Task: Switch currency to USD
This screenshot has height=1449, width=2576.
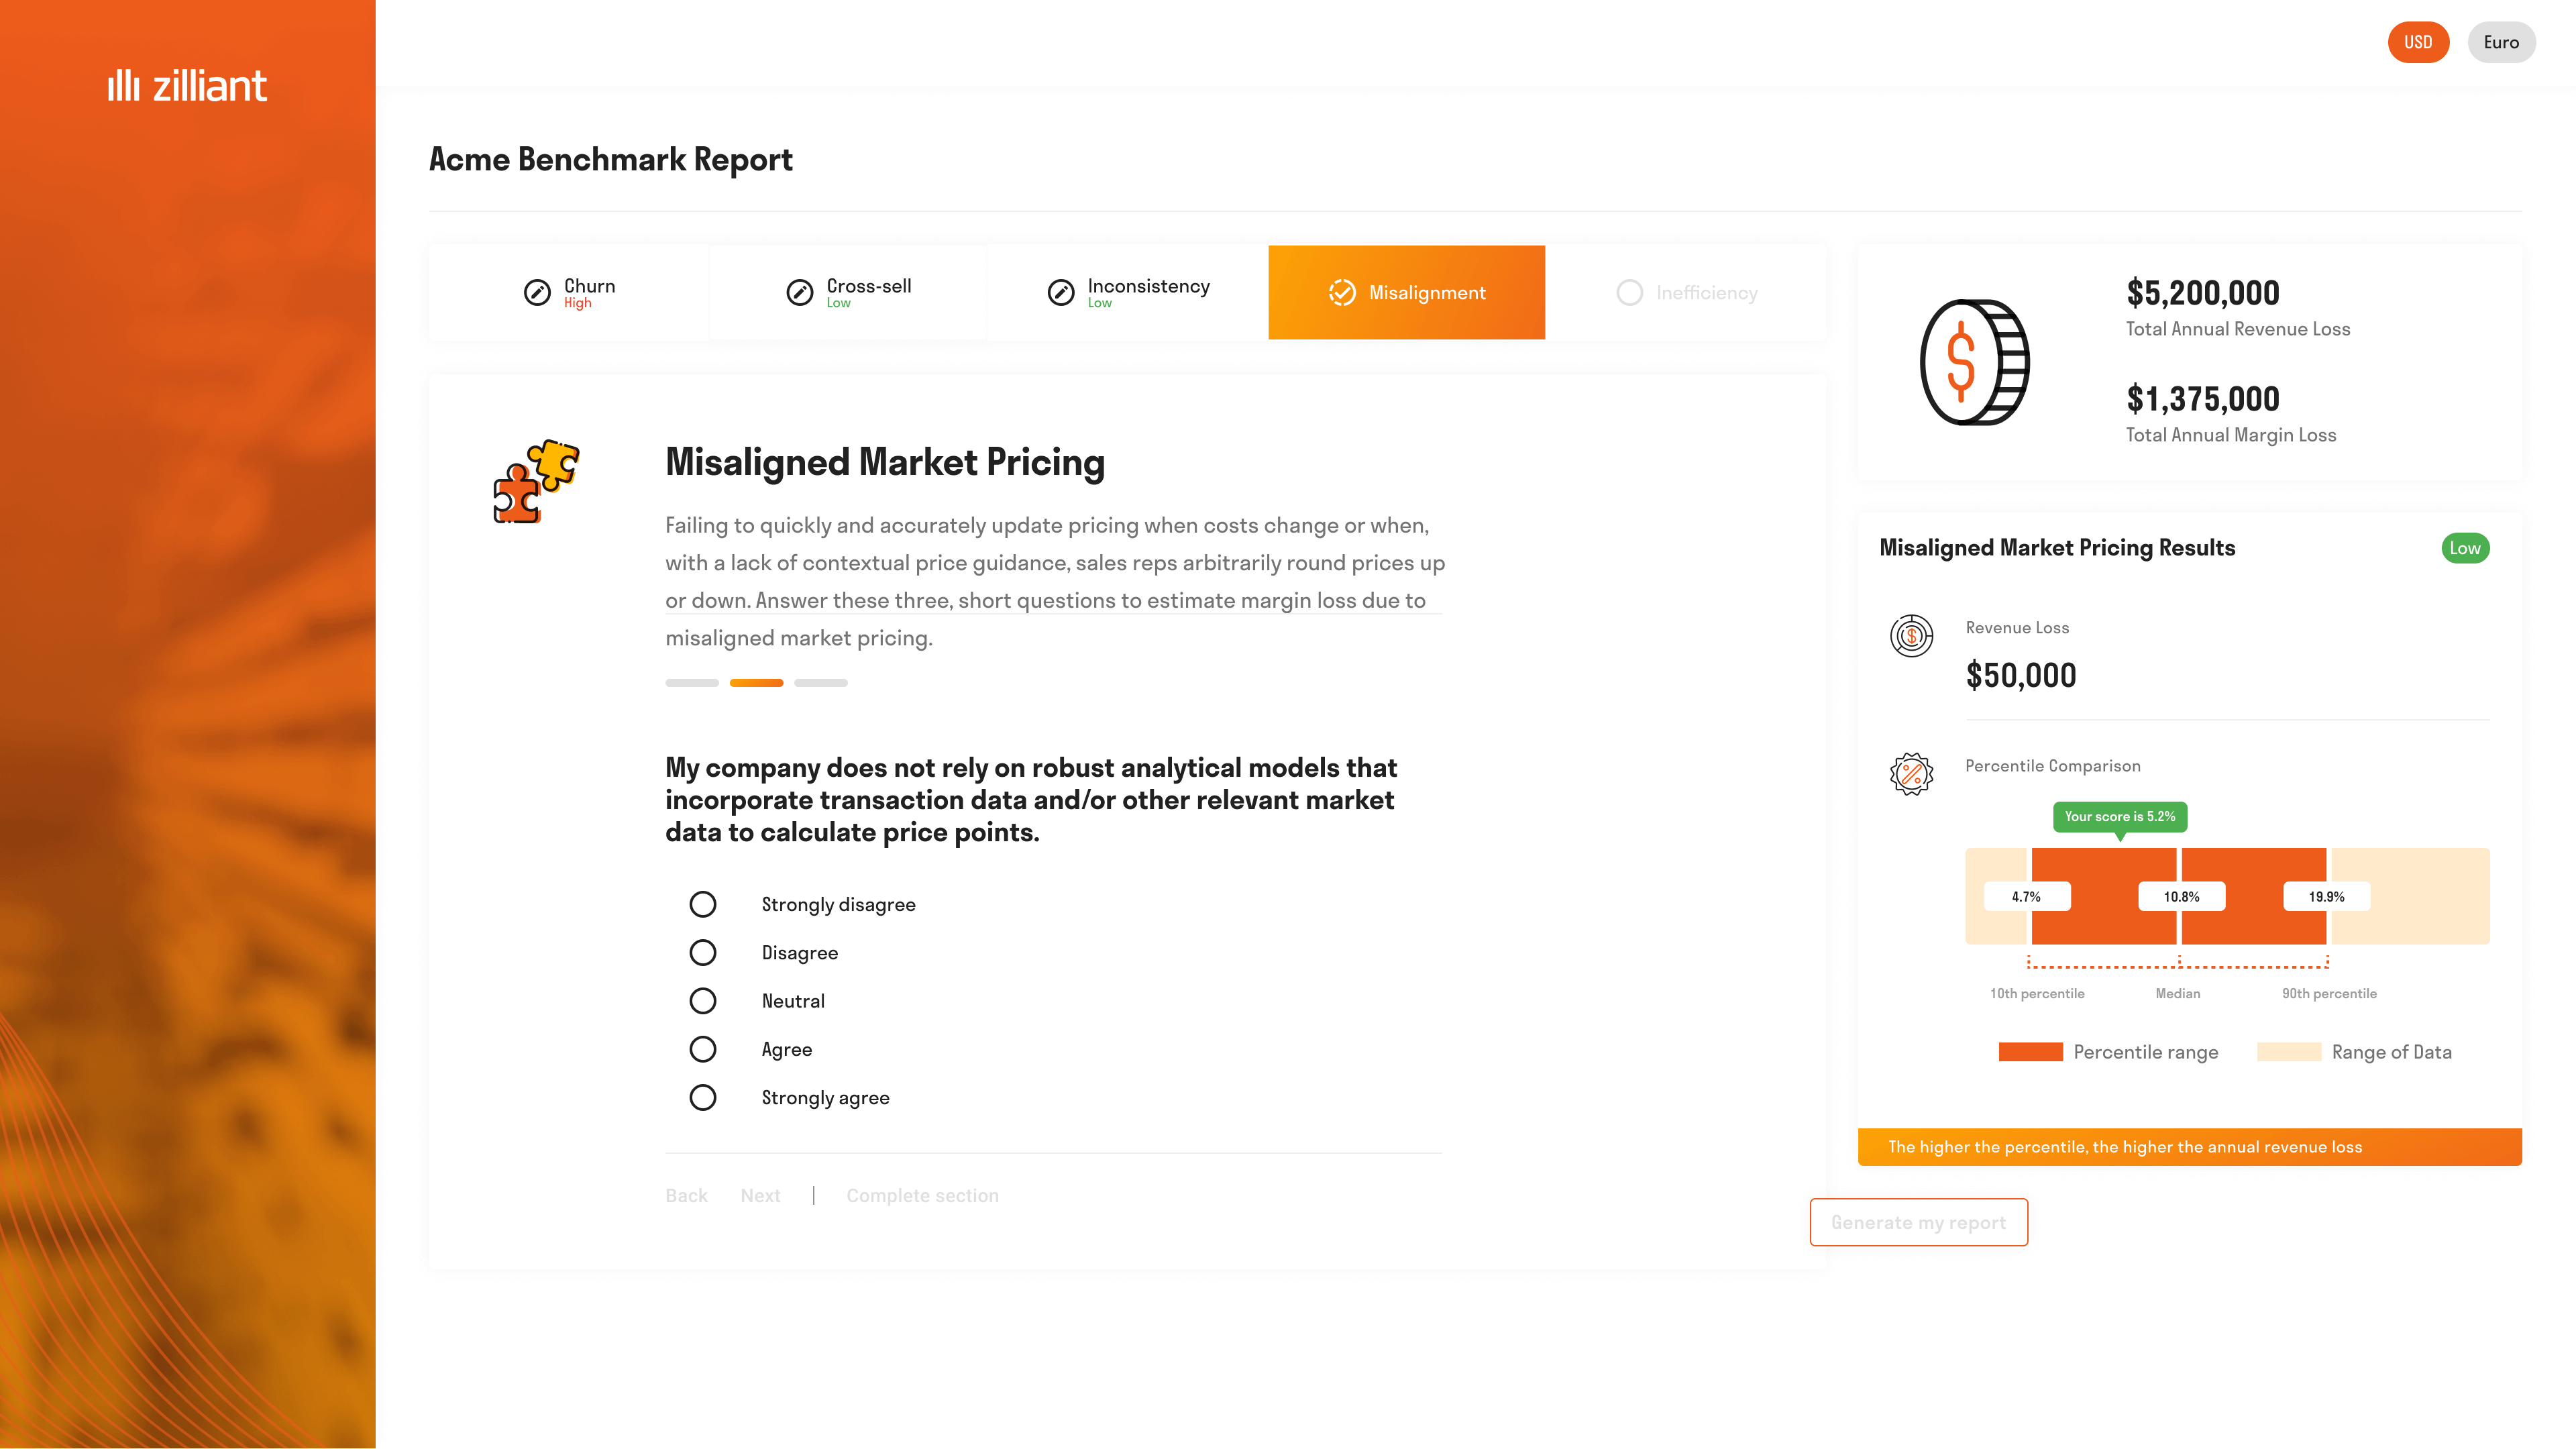Action: click(x=2418, y=42)
